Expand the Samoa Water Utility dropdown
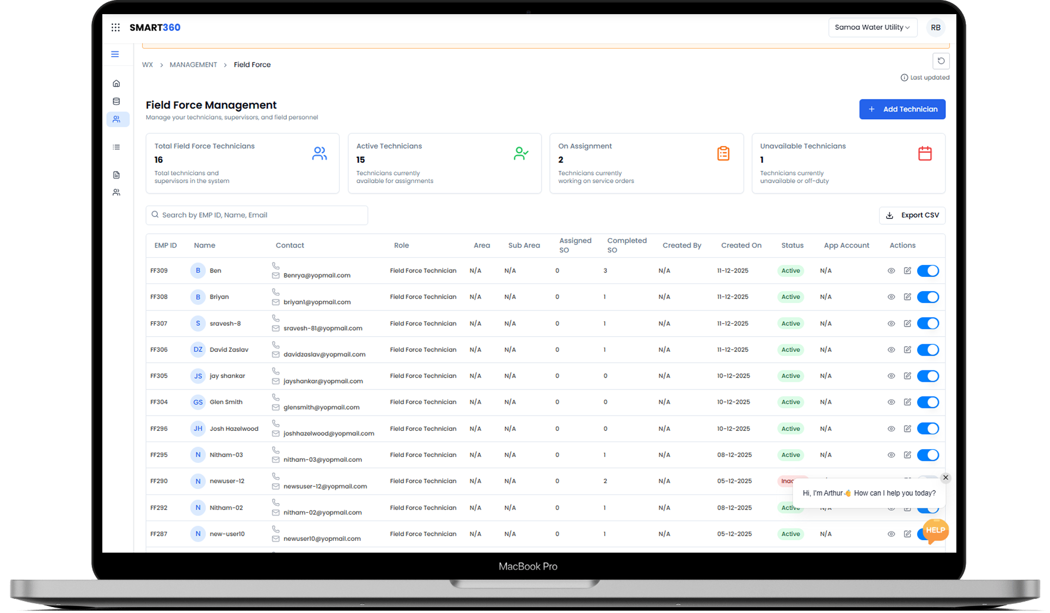This screenshot has height=613, width=1050. pyautogui.click(x=872, y=27)
